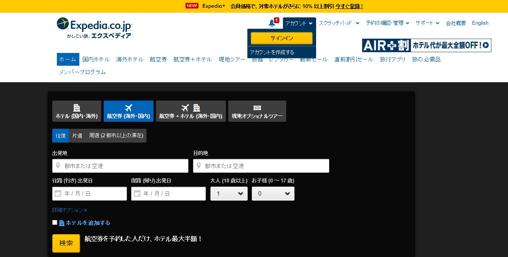Image resolution: width=508 pixels, height=257 pixels.
Task: Click the calendar icon in the return departure date field
Action: (137, 194)
